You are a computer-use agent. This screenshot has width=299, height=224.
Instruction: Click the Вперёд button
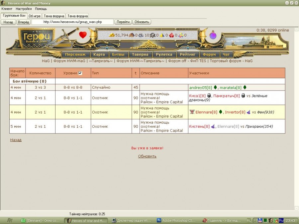tap(24, 22)
